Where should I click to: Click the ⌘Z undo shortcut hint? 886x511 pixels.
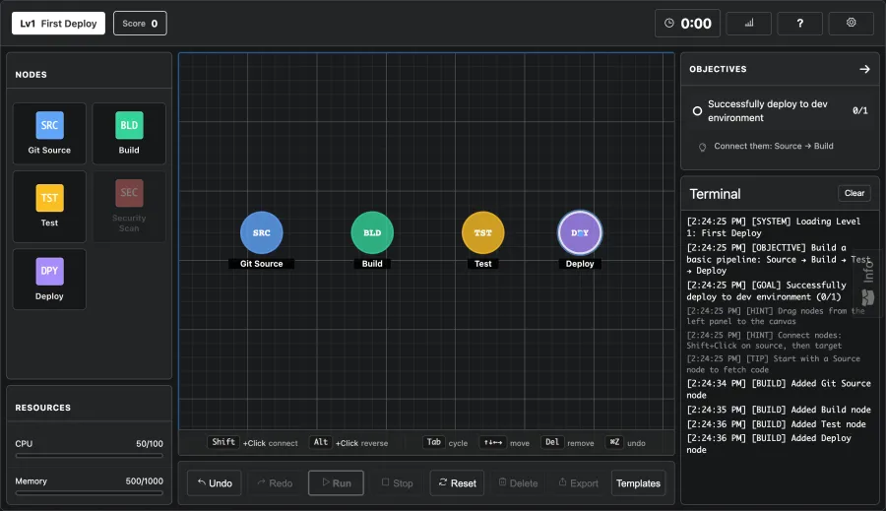[x=625, y=443]
